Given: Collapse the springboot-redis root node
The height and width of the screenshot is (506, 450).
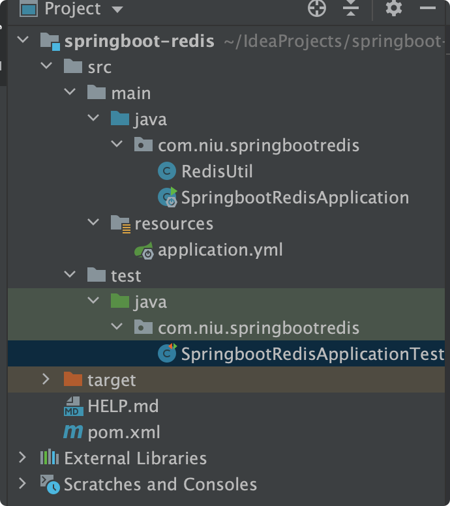Looking at the screenshot, I should (23, 40).
